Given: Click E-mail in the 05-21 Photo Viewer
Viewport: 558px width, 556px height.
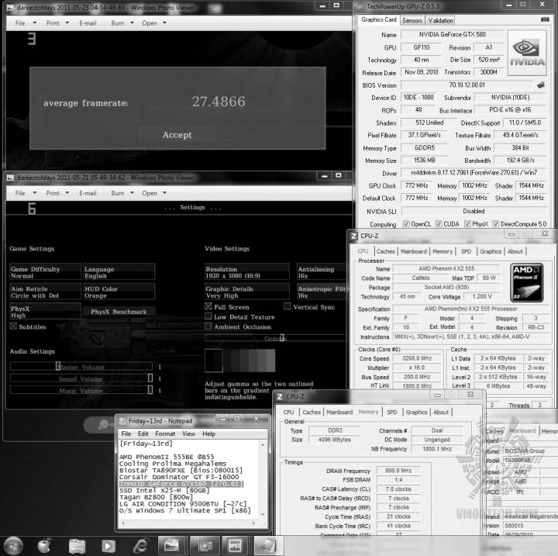Looking at the screenshot, I should click(88, 193).
